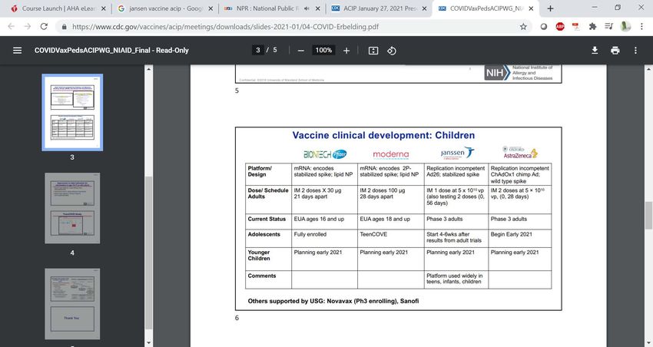
Task: Click the 100% zoom level field
Action: pos(323,50)
